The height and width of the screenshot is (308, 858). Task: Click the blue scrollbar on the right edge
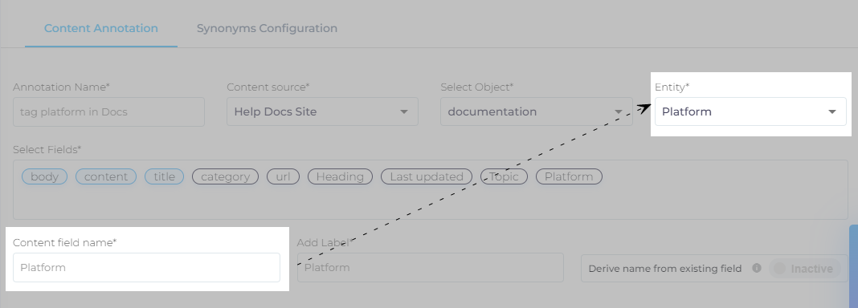click(x=853, y=266)
